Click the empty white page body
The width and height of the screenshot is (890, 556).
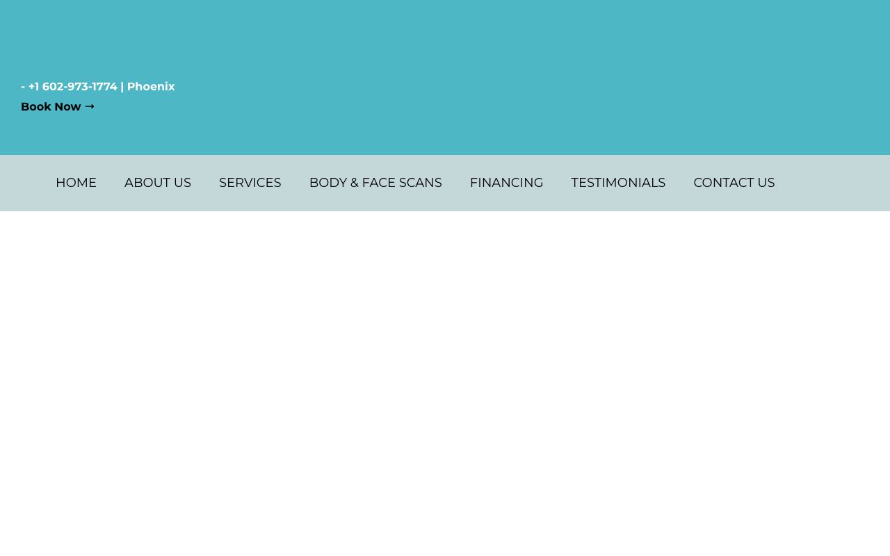pos(445,382)
